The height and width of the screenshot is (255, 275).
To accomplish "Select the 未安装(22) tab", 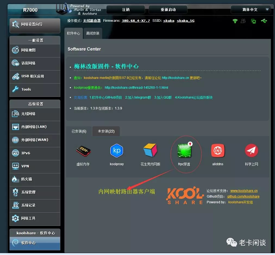I will [x=106, y=131].
